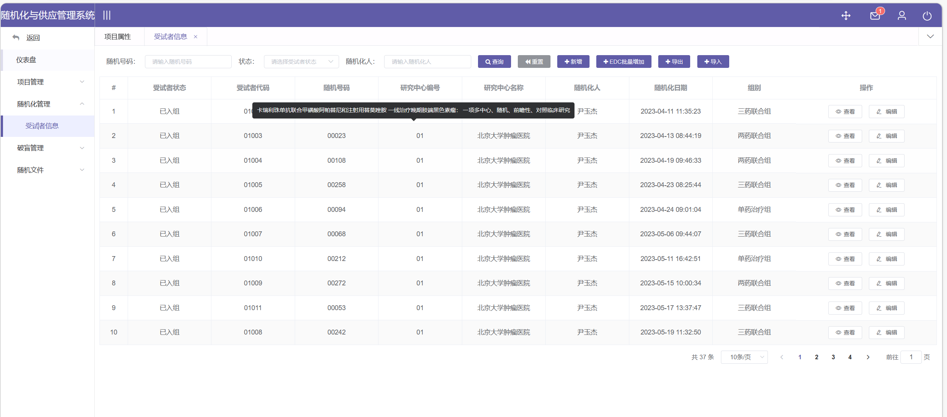Open the mail notifications icon
Image resolution: width=947 pixels, height=417 pixels.
pos(875,15)
